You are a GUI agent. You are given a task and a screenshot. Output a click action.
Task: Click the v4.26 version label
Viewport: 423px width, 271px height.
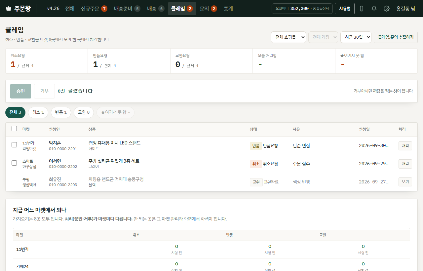tap(53, 9)
